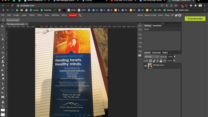Select the Magic Wand selection tool
208x117 pixels.
click(3, 39)
